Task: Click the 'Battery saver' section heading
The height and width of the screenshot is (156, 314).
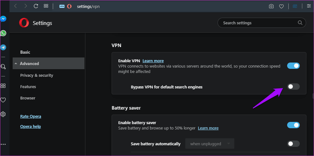Action: click(126, 108)
